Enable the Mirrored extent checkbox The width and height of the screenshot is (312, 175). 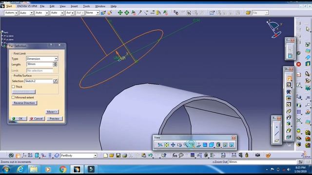(x=13, y=97)
